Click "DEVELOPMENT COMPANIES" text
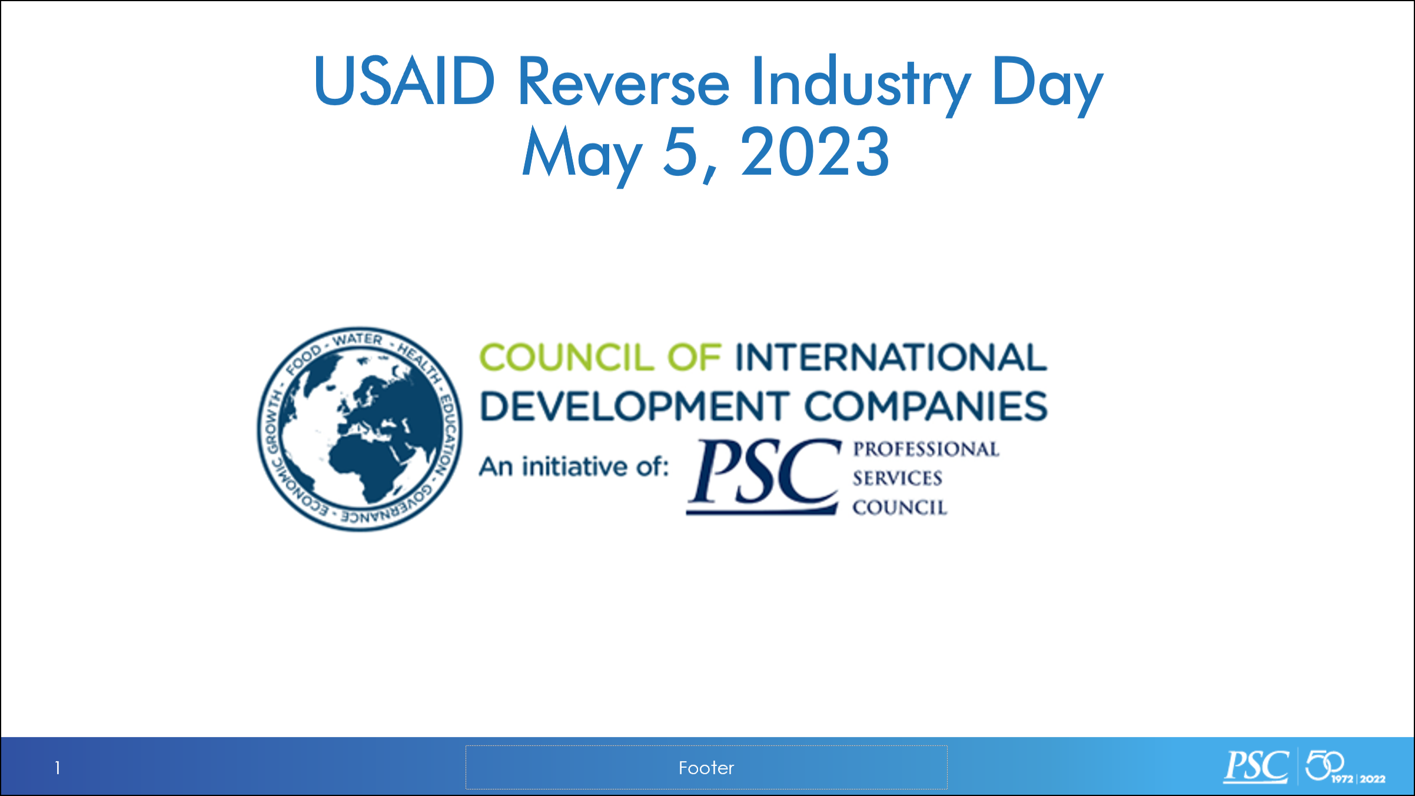This screenshot has width=1415, height=796. tap(764, 407)
